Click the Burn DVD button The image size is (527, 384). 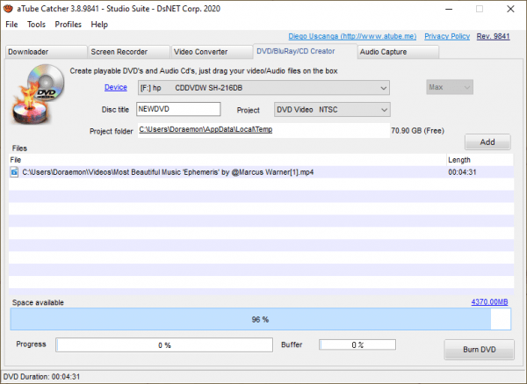tap(480, 350)
